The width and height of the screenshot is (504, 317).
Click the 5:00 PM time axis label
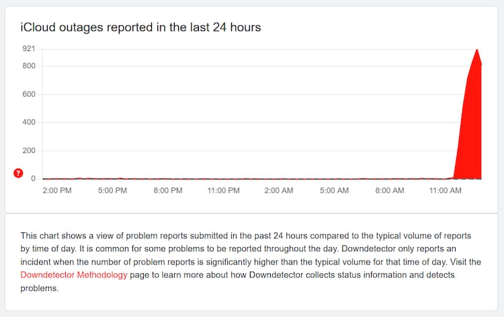click(112, 191)
